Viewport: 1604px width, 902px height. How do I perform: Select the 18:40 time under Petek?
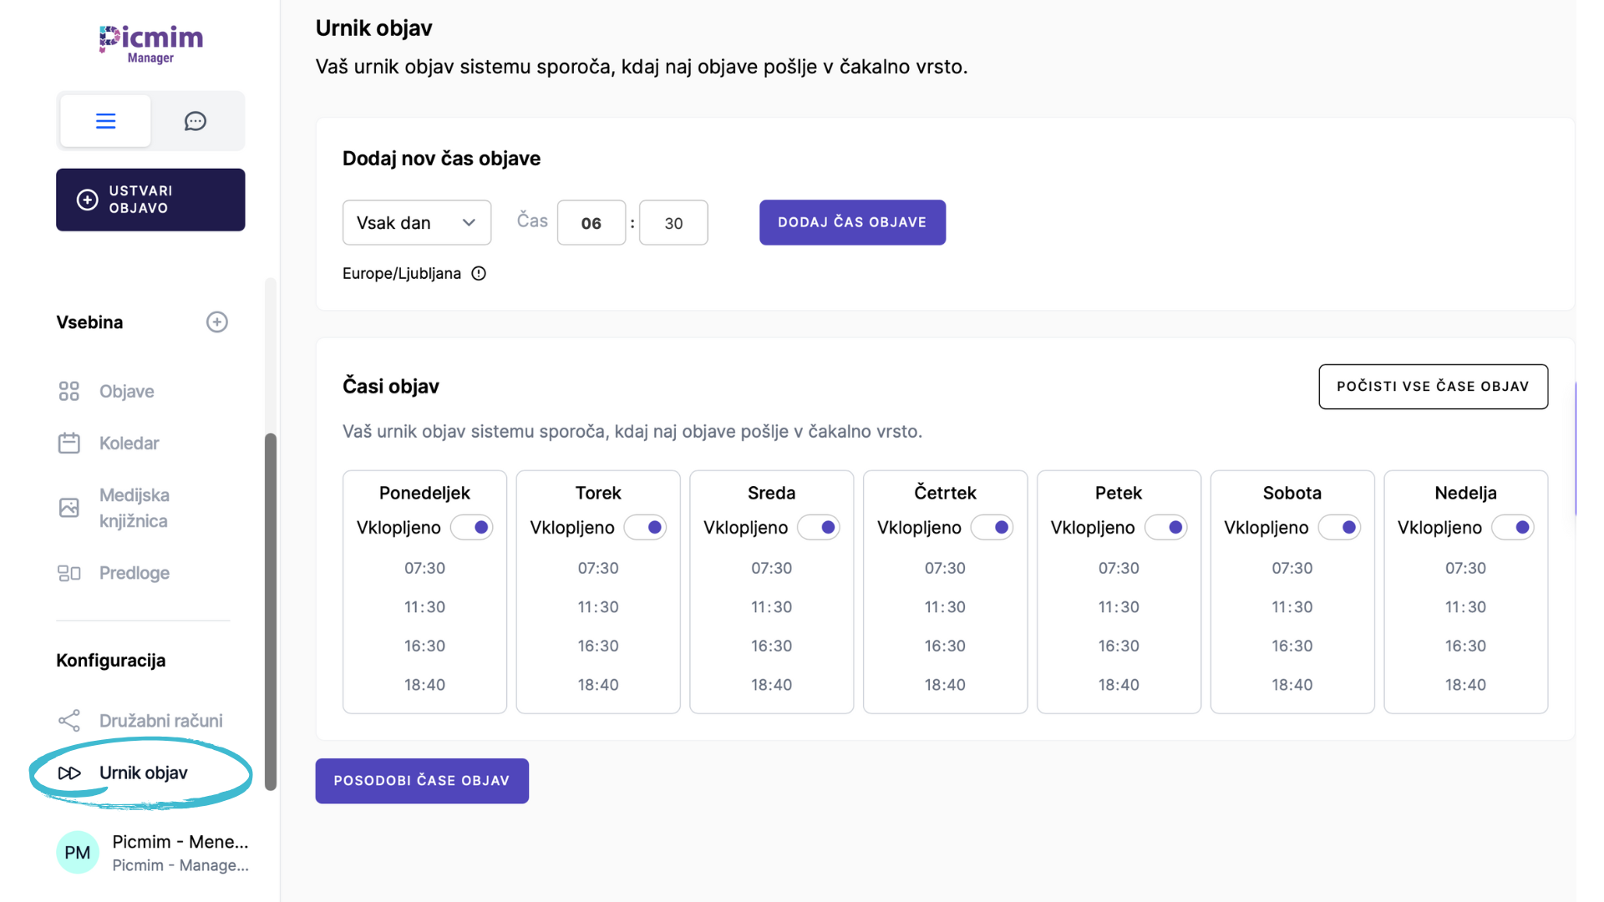(1119, 685)
